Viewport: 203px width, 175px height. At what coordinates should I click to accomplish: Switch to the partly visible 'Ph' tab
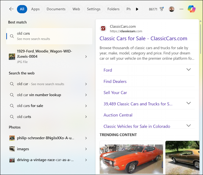[127, 9]
